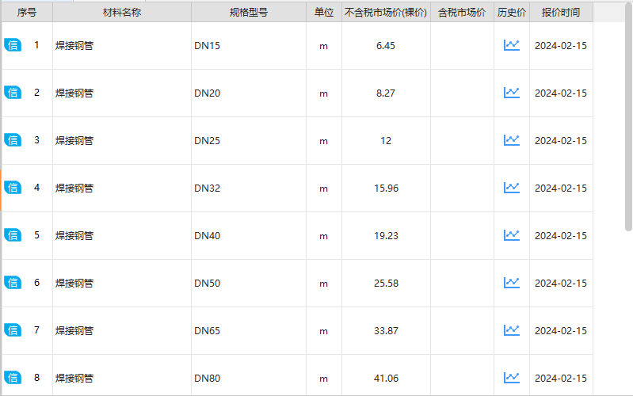633x396 pixels.
Task: Select specification cell DN40
Action: click(249, 236)
